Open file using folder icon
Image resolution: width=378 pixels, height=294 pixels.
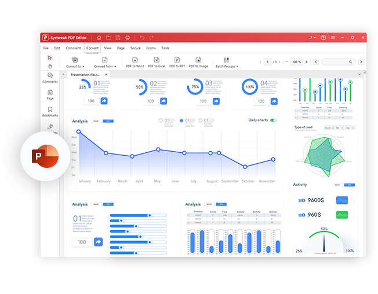[108, 37]
